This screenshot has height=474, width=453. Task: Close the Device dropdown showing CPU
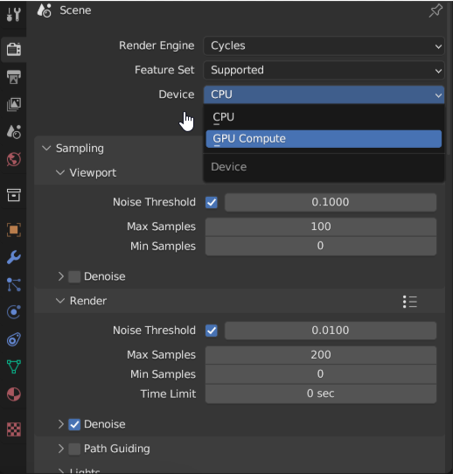[324, 94]
